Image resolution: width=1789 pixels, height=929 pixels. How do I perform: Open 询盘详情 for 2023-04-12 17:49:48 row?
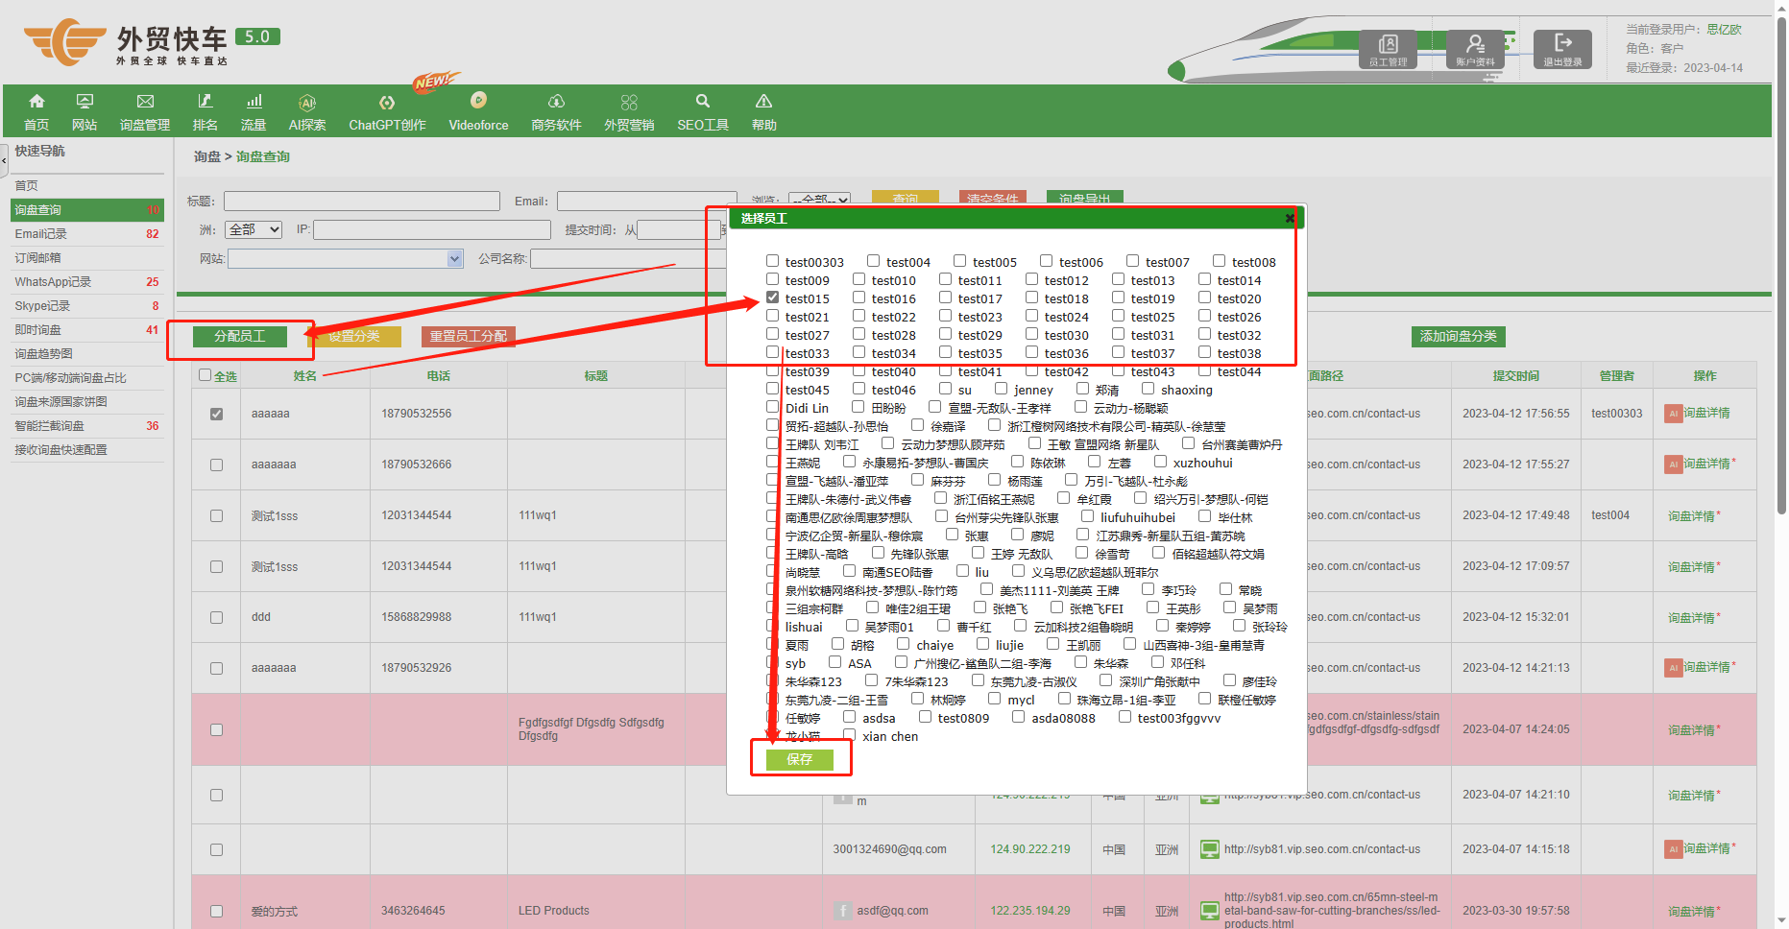1691,516
